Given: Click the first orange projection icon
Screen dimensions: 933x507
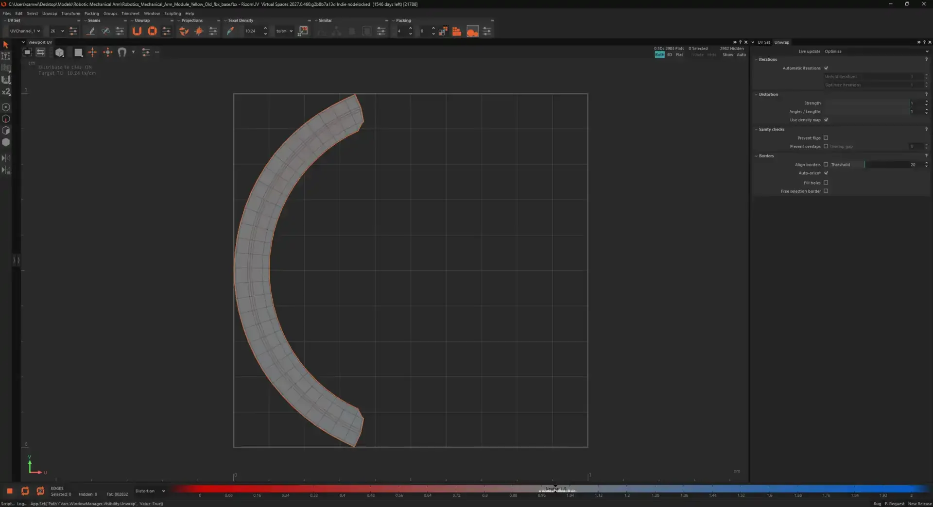Looking at the screenshot, I should [184, 31].
